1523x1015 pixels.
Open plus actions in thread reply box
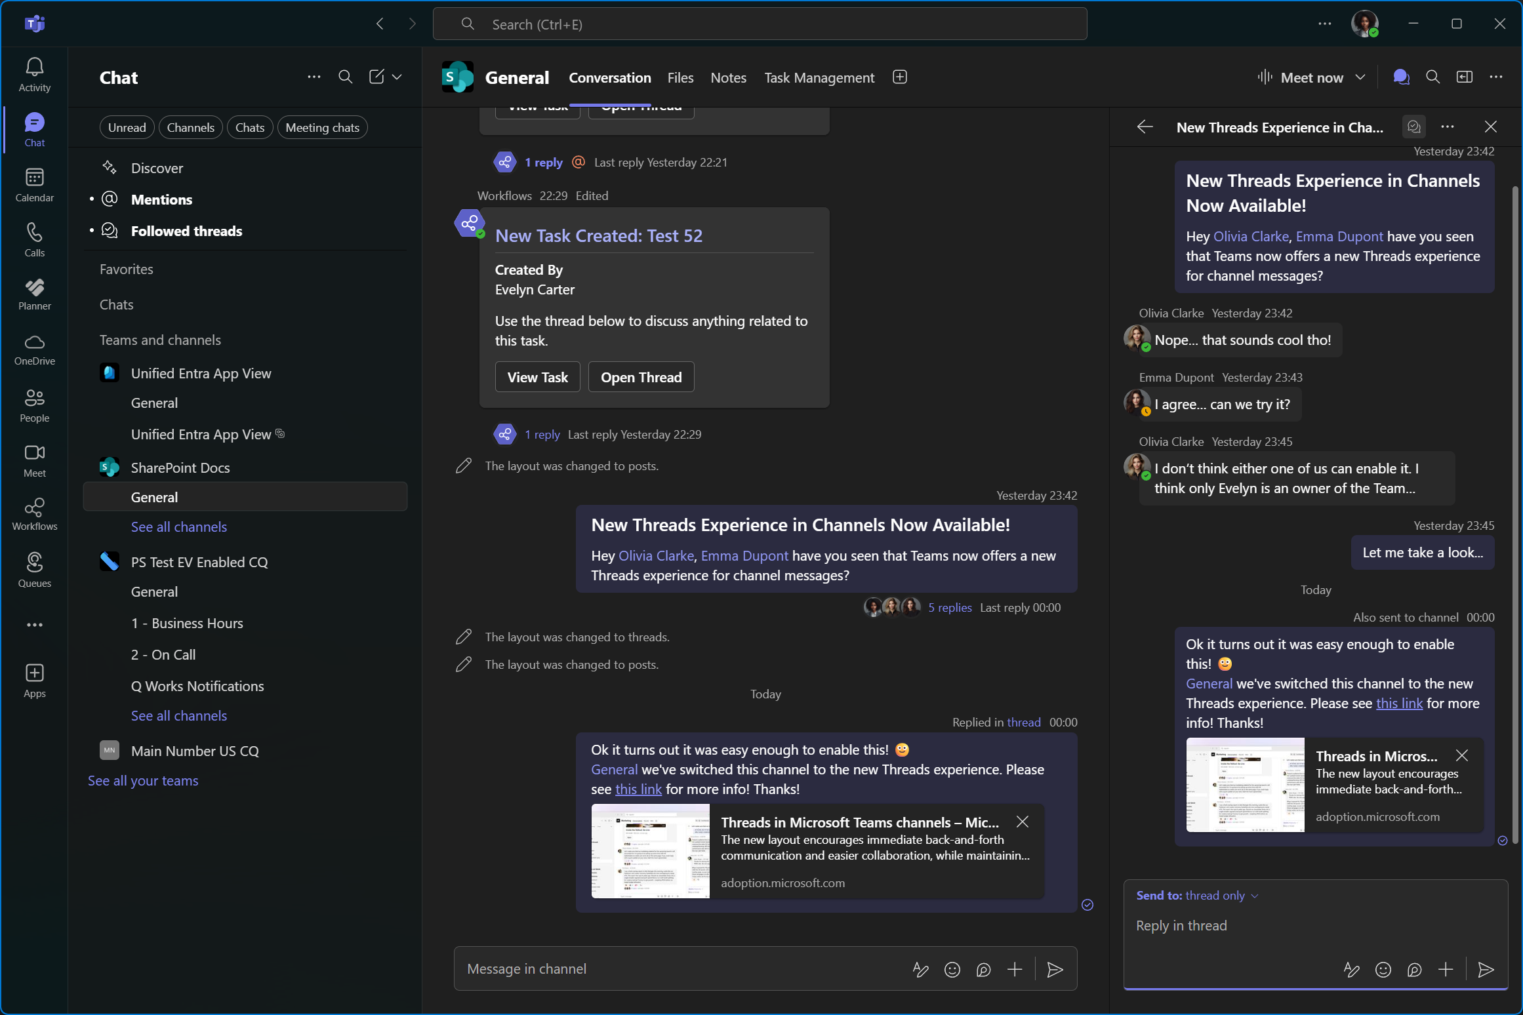1446,969
